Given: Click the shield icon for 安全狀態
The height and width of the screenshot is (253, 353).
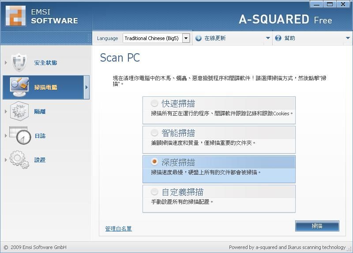Looking at the screenshot, I should (x=19, y=63).
